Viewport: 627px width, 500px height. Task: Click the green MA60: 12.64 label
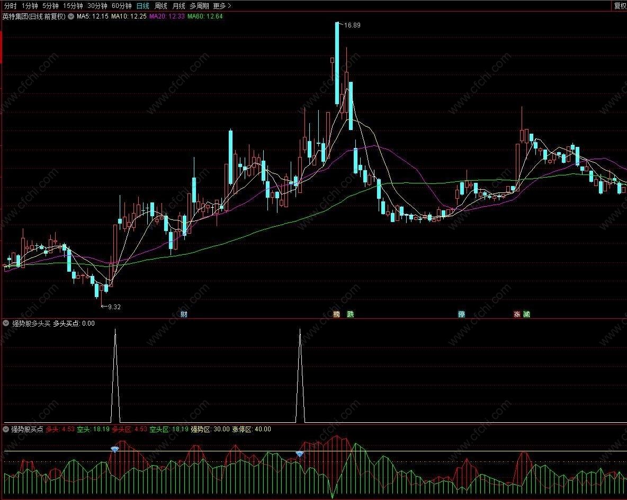click(205, 16)
